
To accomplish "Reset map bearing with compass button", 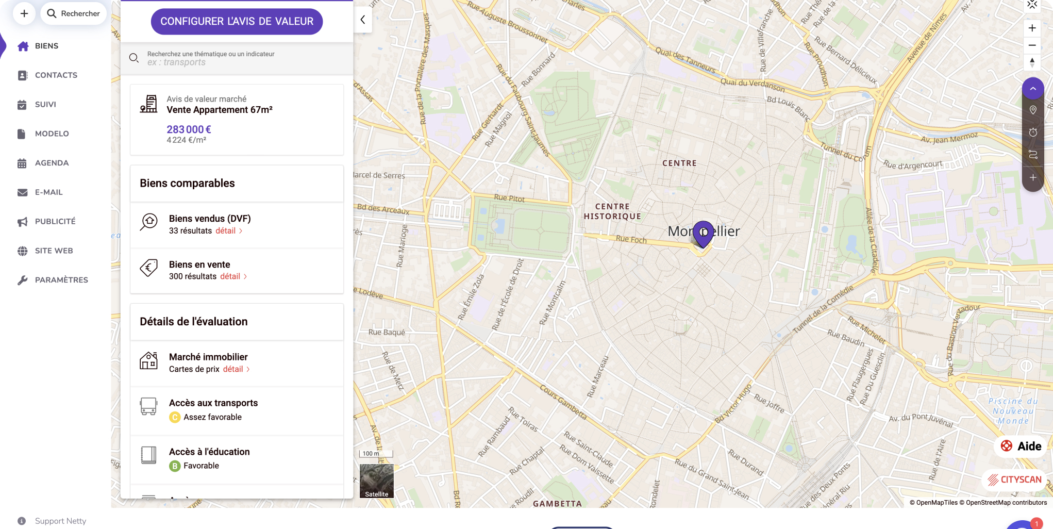I will pyautogui.click(x=1032, y=62).
